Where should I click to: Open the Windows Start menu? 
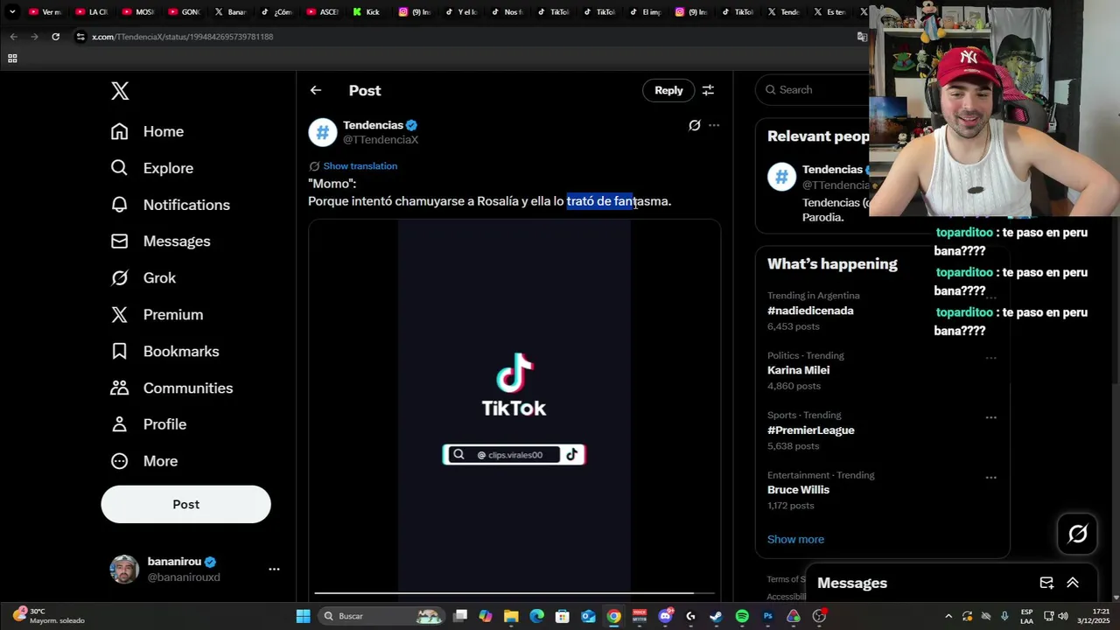coord(303,616)
